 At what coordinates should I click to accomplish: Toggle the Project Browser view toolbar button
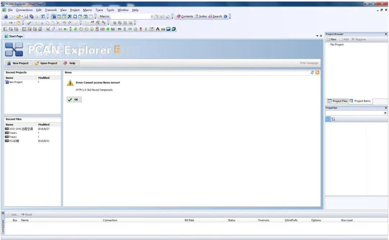pyautogui.click(x=54, y=16)
